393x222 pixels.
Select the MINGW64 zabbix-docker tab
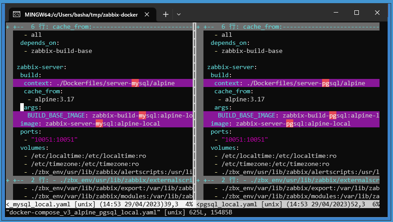coord(83,14)
